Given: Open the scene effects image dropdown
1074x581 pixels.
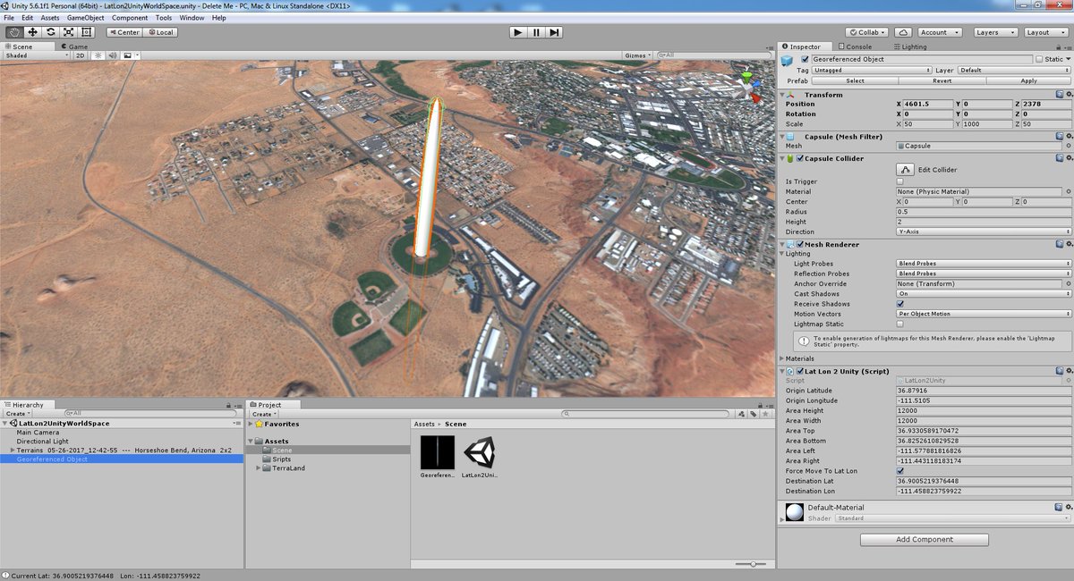Looking at the screenshot, I should tap(131, 55).
